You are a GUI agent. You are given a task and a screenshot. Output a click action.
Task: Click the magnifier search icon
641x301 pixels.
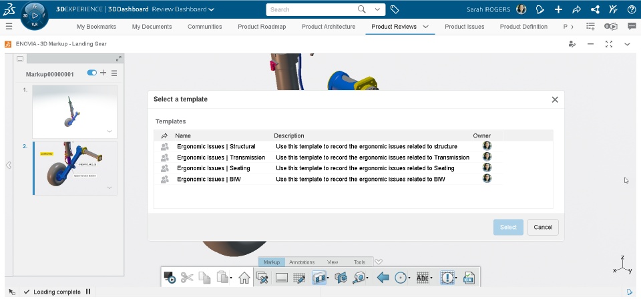pos(361,9)
